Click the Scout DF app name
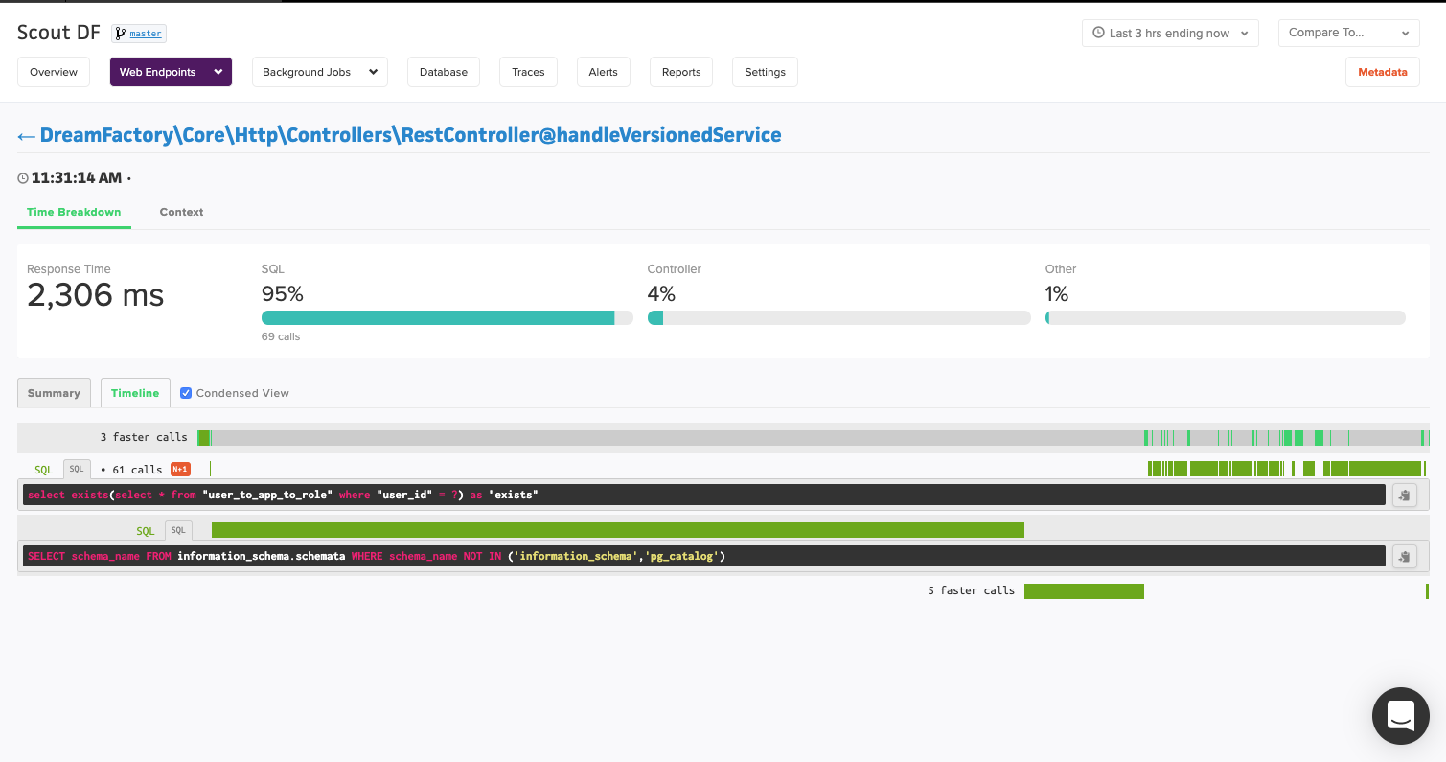 click(x=58, y=32)
